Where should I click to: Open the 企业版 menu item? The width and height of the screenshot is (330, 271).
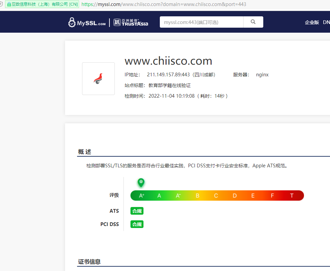312,22
